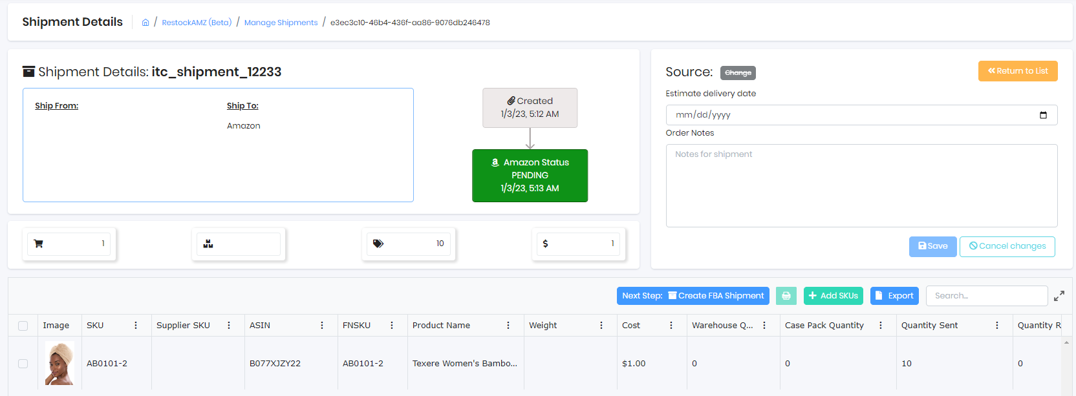Click the product thumbnail image
The width and height of the screenshot is (1076, 396).
coord(59,364)
